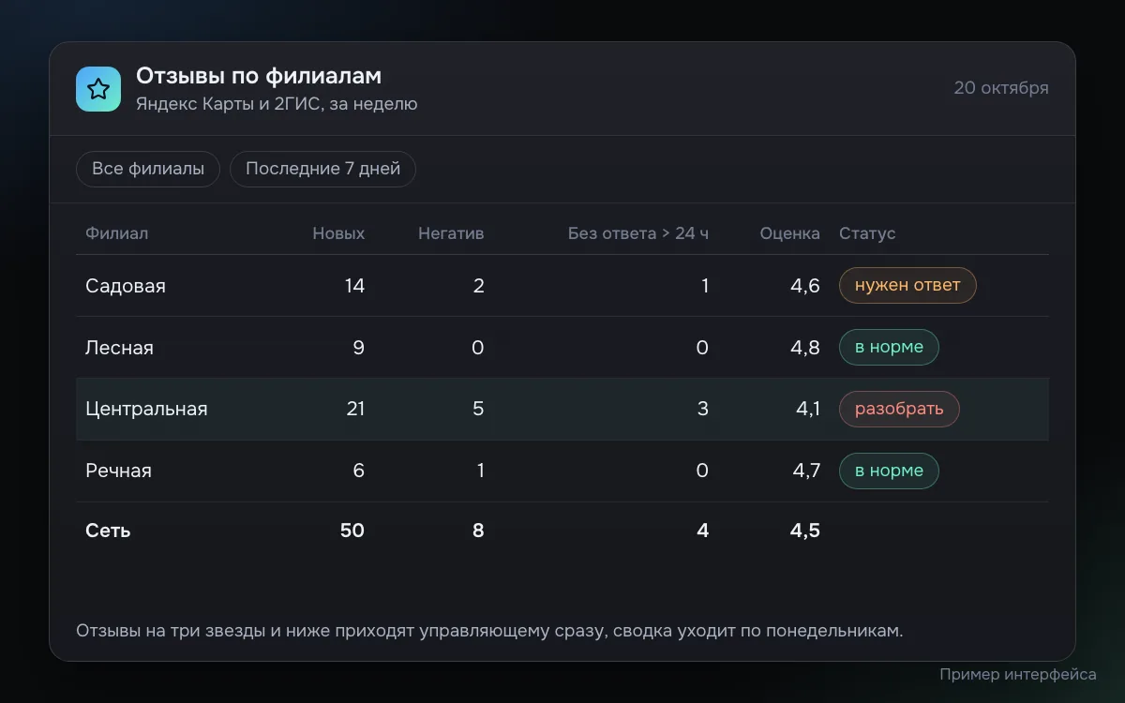Viewport: 1125px width, 703px height.
Task: Click the rating 4,6 for Садовая
Action: [805, 286]
